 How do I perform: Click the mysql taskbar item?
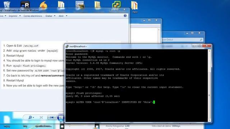point(7,126)
